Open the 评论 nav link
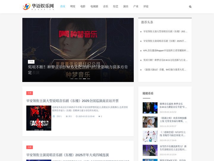 tap(146, 6)
